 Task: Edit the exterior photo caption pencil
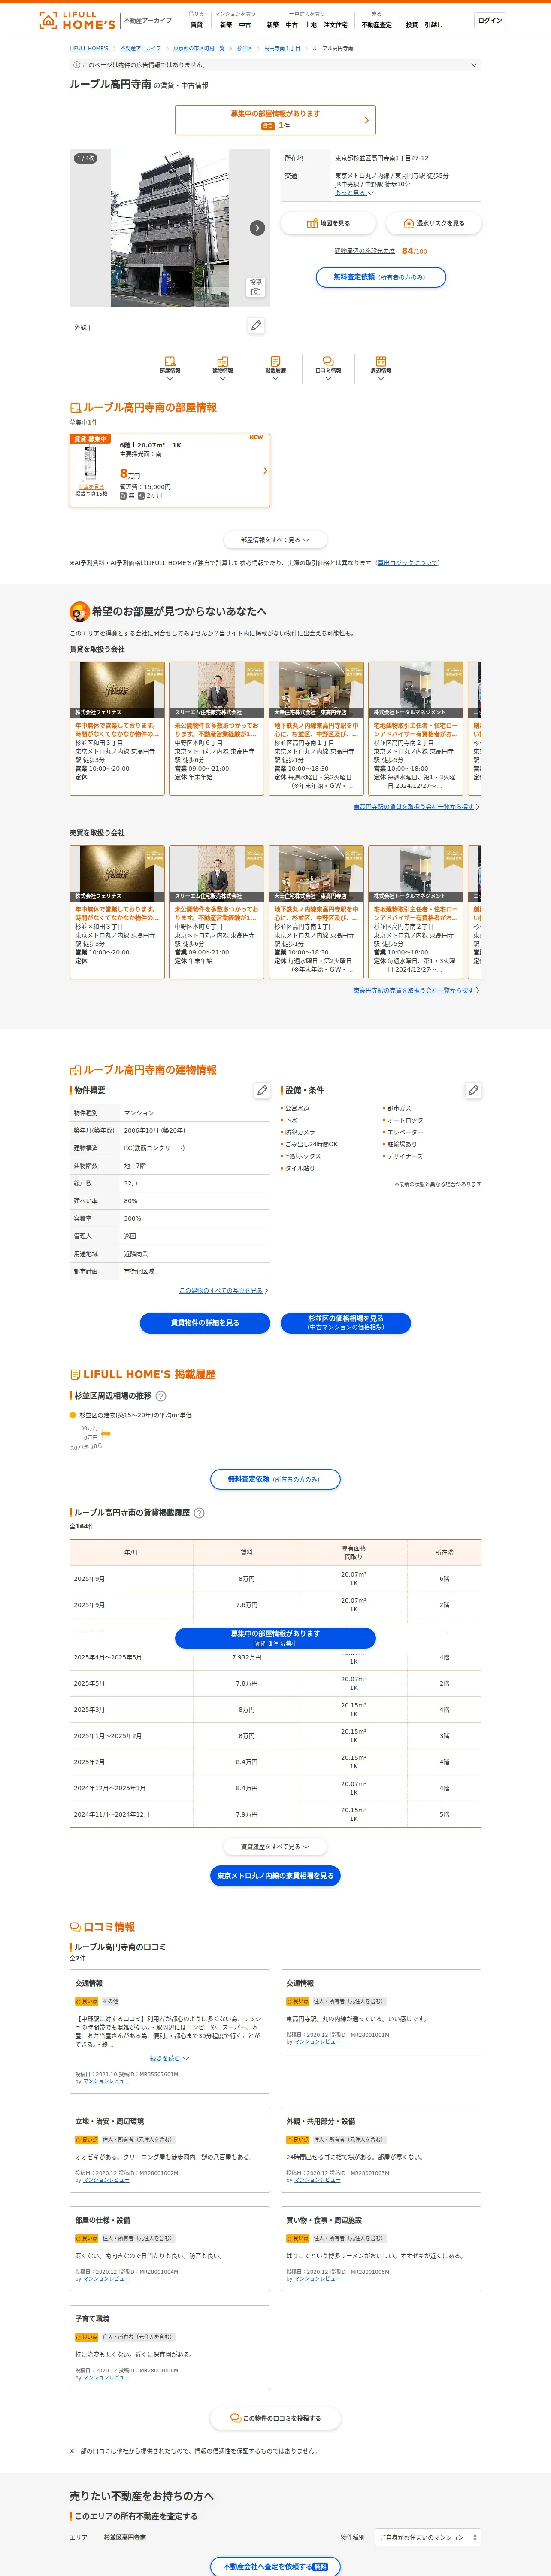256,326
